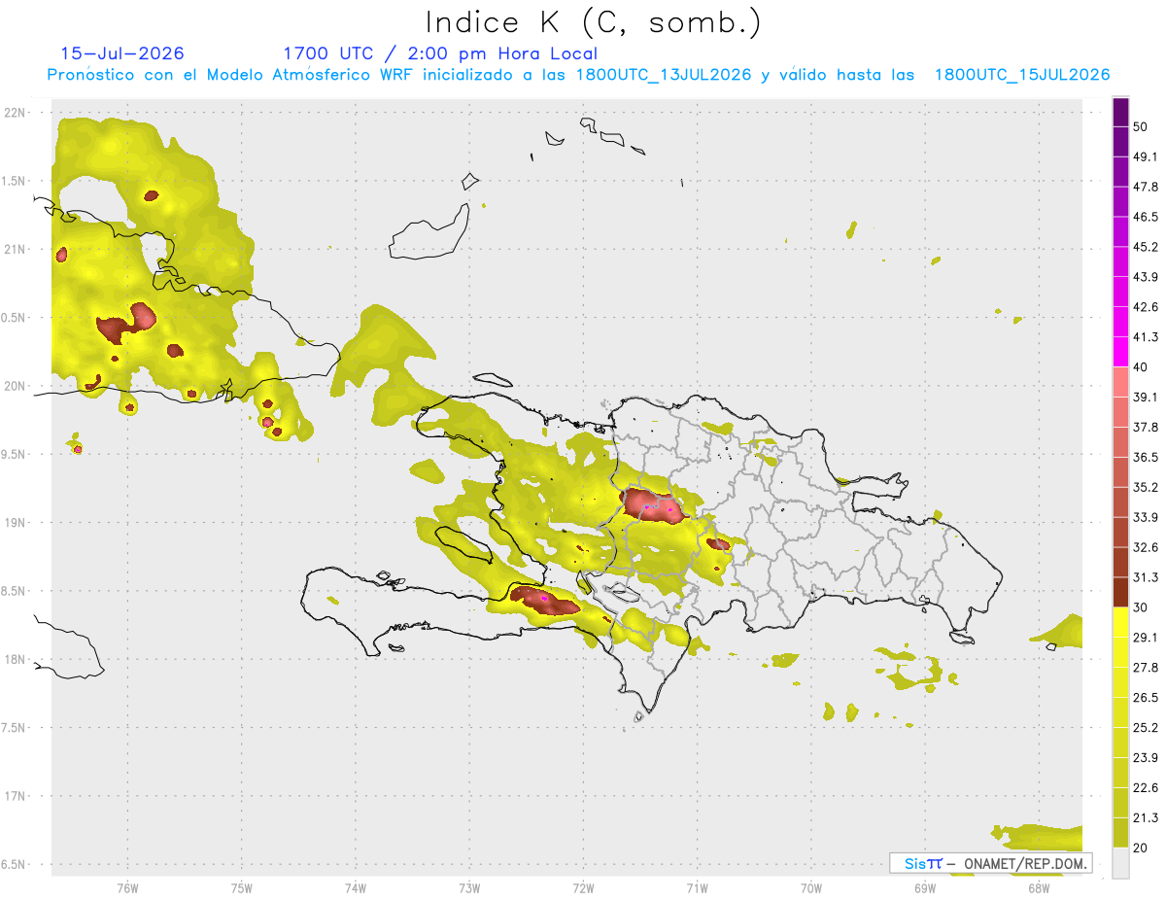Click the "75W" longitude label
This screenshot has height=901, width=1166.
pos(242,886)
